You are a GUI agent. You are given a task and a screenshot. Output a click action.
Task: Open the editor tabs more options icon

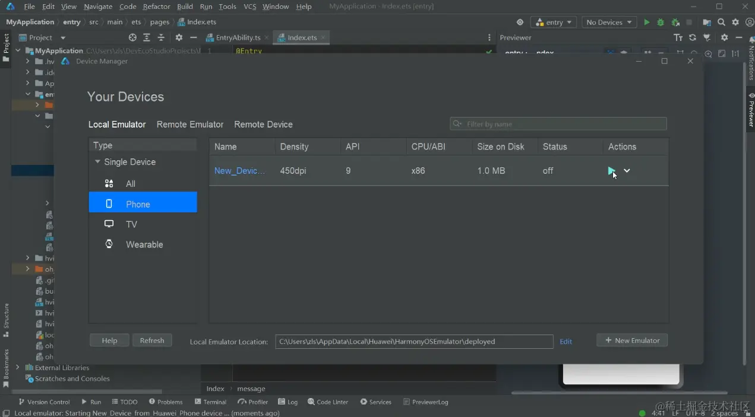tap(489, 37)
